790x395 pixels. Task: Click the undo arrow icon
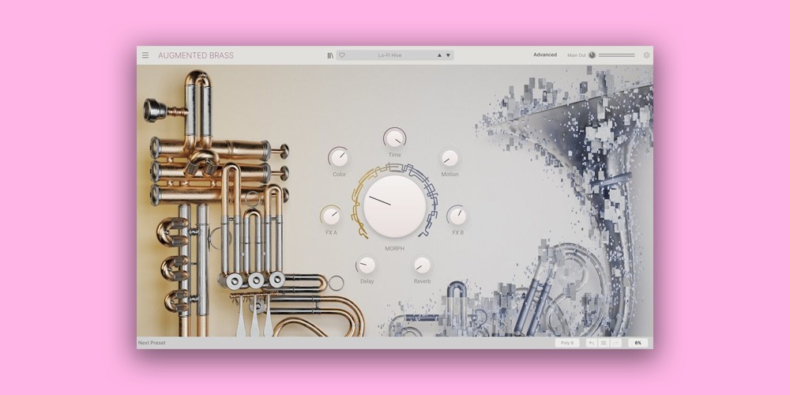591,343
